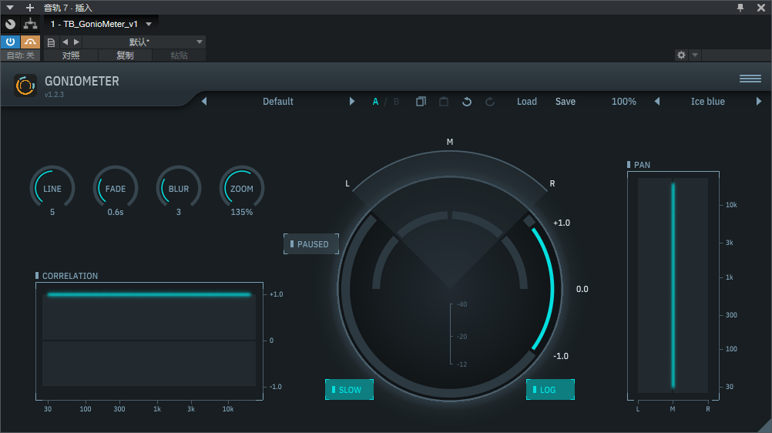The image size is (772, 433).
Task: Click the gear settings icon
Action: (x=681, y=55)
